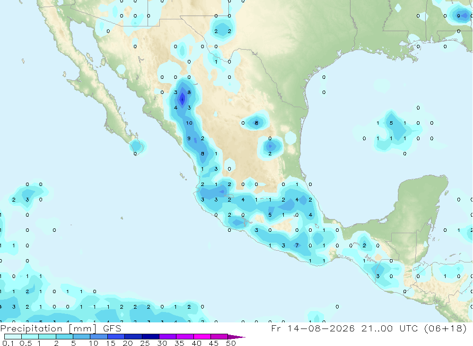This screenshot has height=346, width=473.
Task: Click legend scale label '30'
Action: point(162,343)
